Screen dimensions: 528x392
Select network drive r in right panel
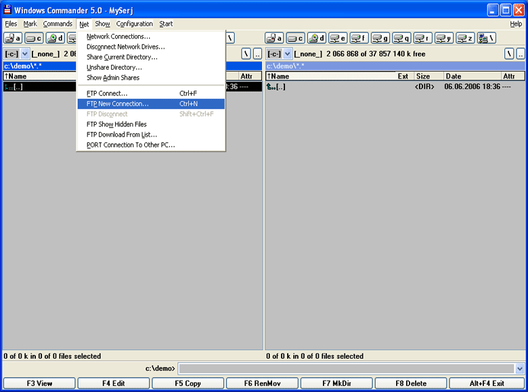coord(422,38)
